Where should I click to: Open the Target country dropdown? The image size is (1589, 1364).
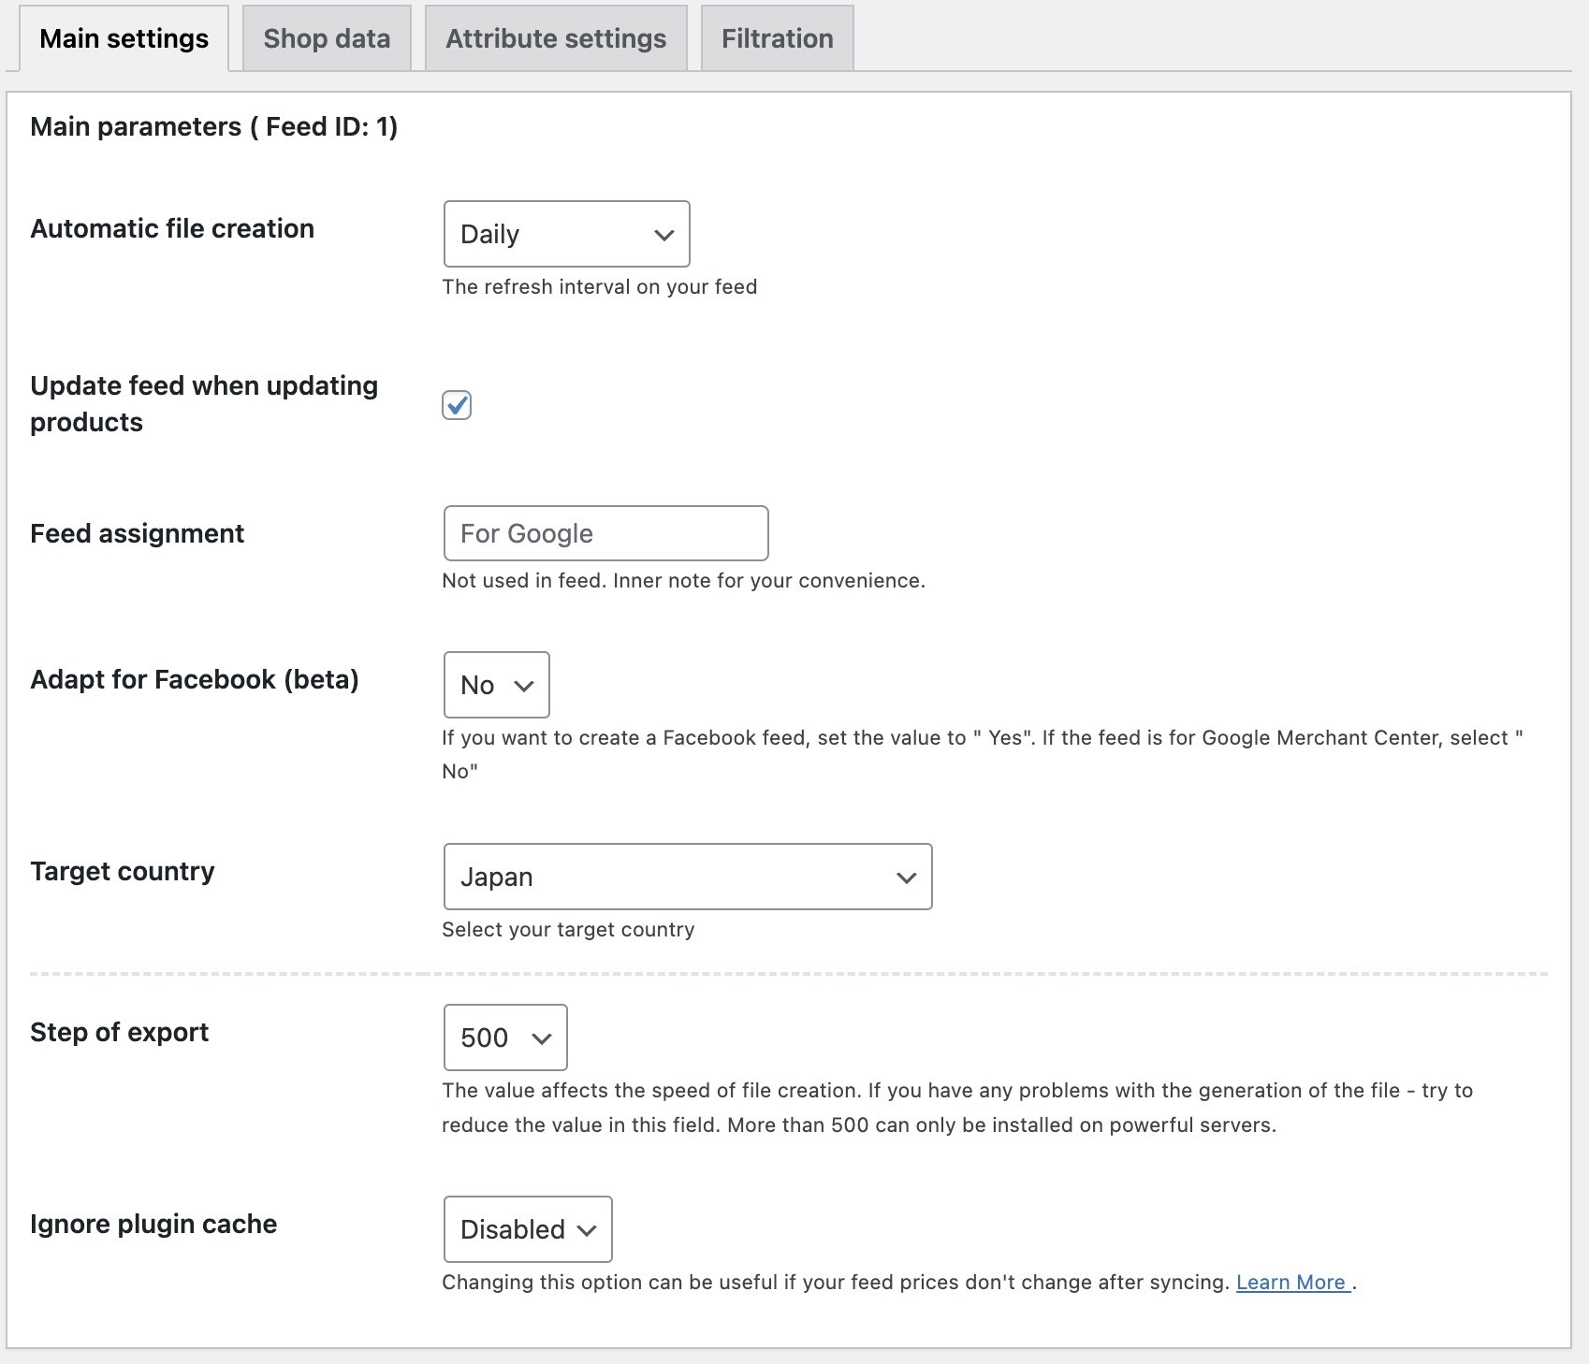(x=687, y=877)
